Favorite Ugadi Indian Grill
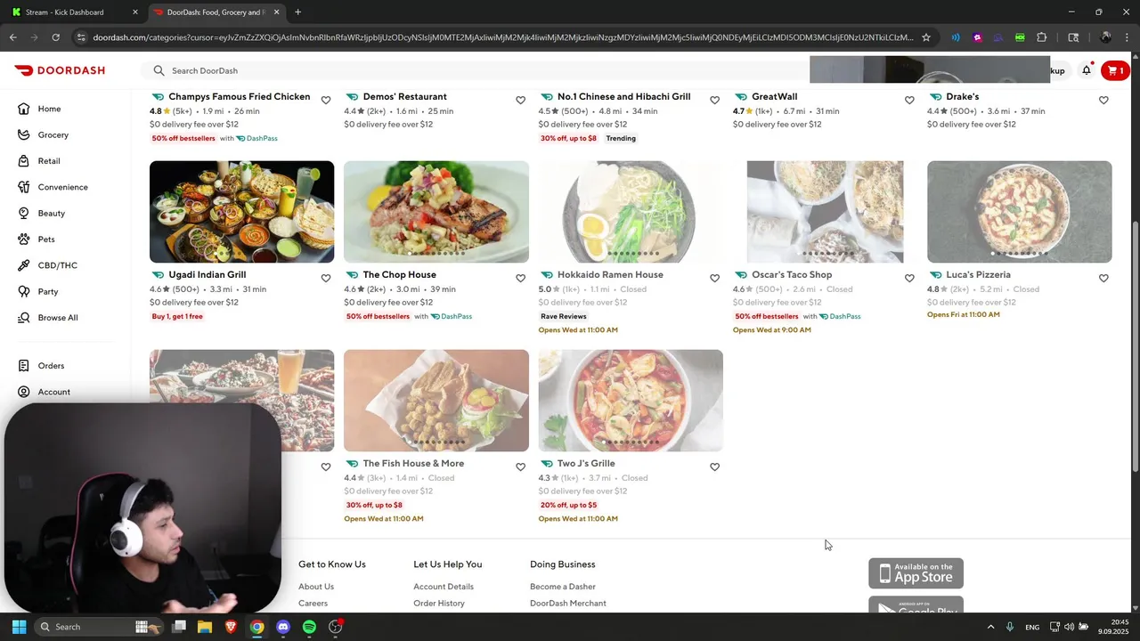Image resolution: width=1140 pixels, height=641 pixels. pos(326,279)
